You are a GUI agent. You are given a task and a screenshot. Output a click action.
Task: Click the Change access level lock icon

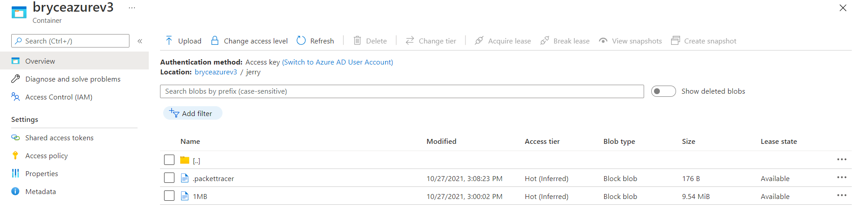215,41
